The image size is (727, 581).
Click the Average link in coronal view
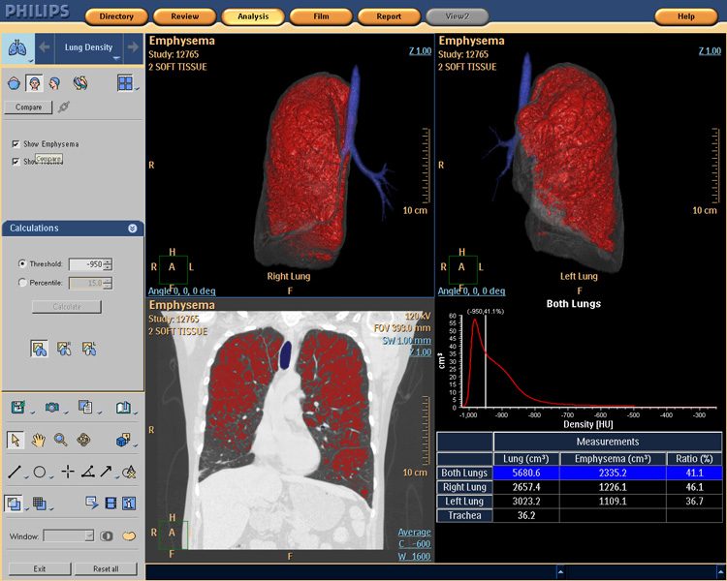point(415,533)
